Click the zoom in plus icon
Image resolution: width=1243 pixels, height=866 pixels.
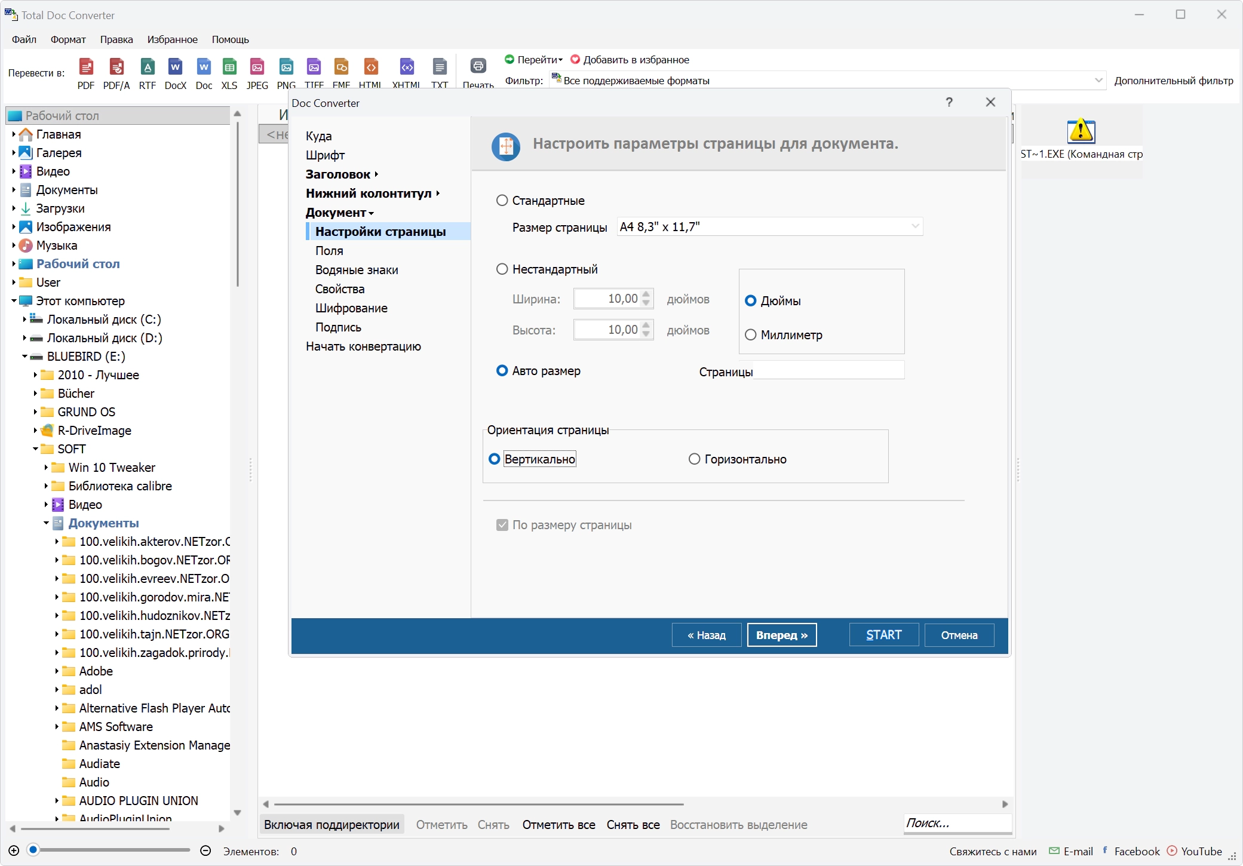click(x=14, y=850)
